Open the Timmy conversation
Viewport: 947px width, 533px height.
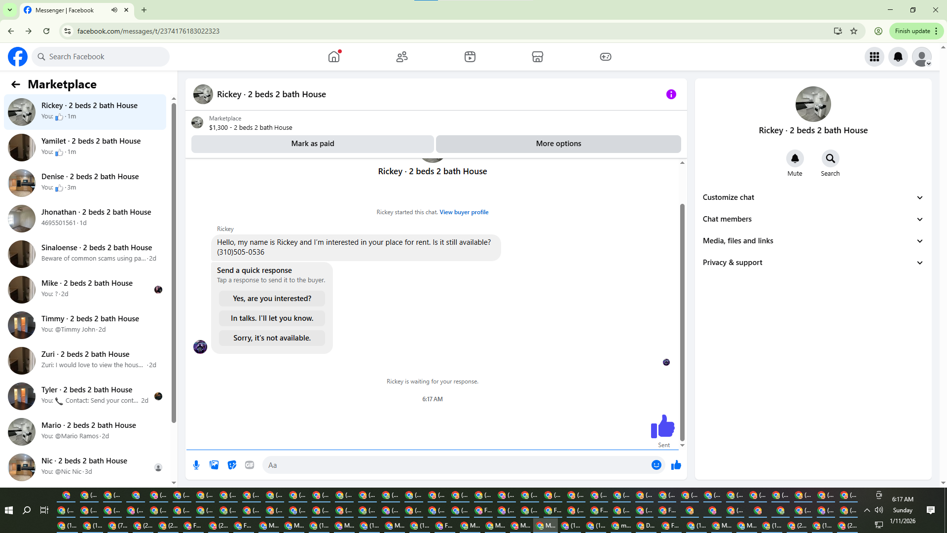click(85, 325)
